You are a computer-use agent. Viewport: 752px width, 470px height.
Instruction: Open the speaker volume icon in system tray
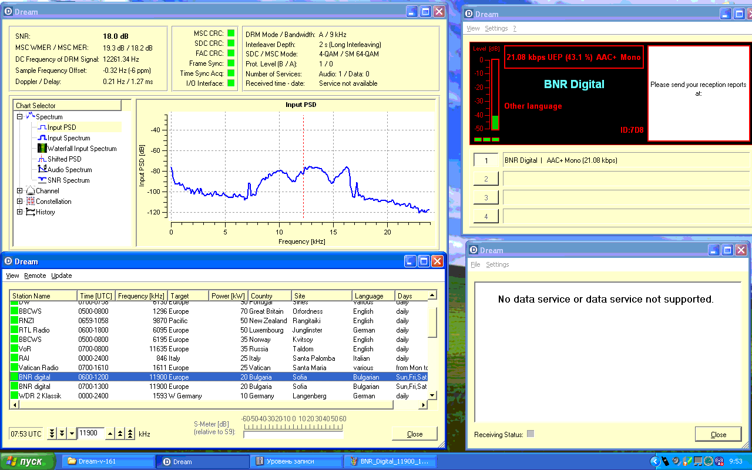pos(676,461)
